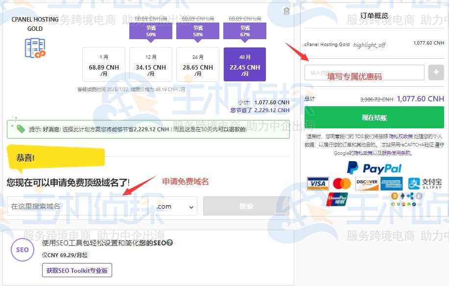Remove the item with the trash icon

(286, 11)
